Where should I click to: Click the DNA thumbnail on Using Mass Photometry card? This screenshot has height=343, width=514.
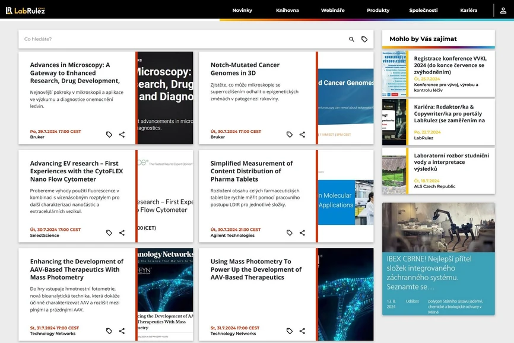(346, 294)
